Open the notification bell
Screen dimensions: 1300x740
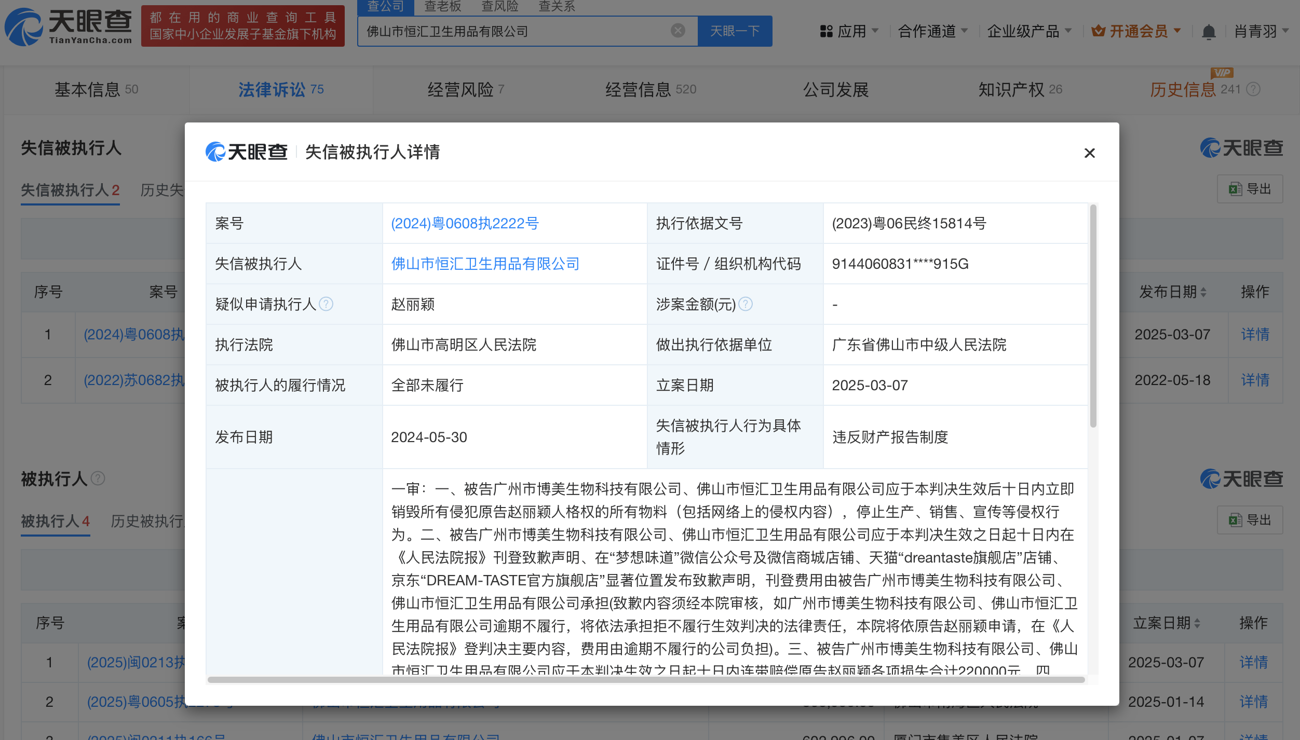point(1208,32)
